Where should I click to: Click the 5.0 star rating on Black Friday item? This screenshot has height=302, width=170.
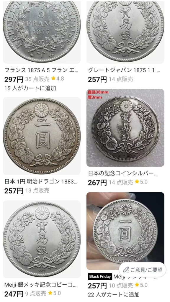141,285
